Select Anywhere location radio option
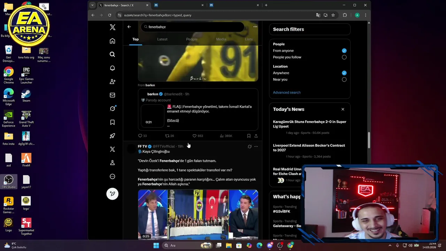Image resolution: width=446 pixels, height=251 pixels. pyautogui.click(x=344, y=73)
